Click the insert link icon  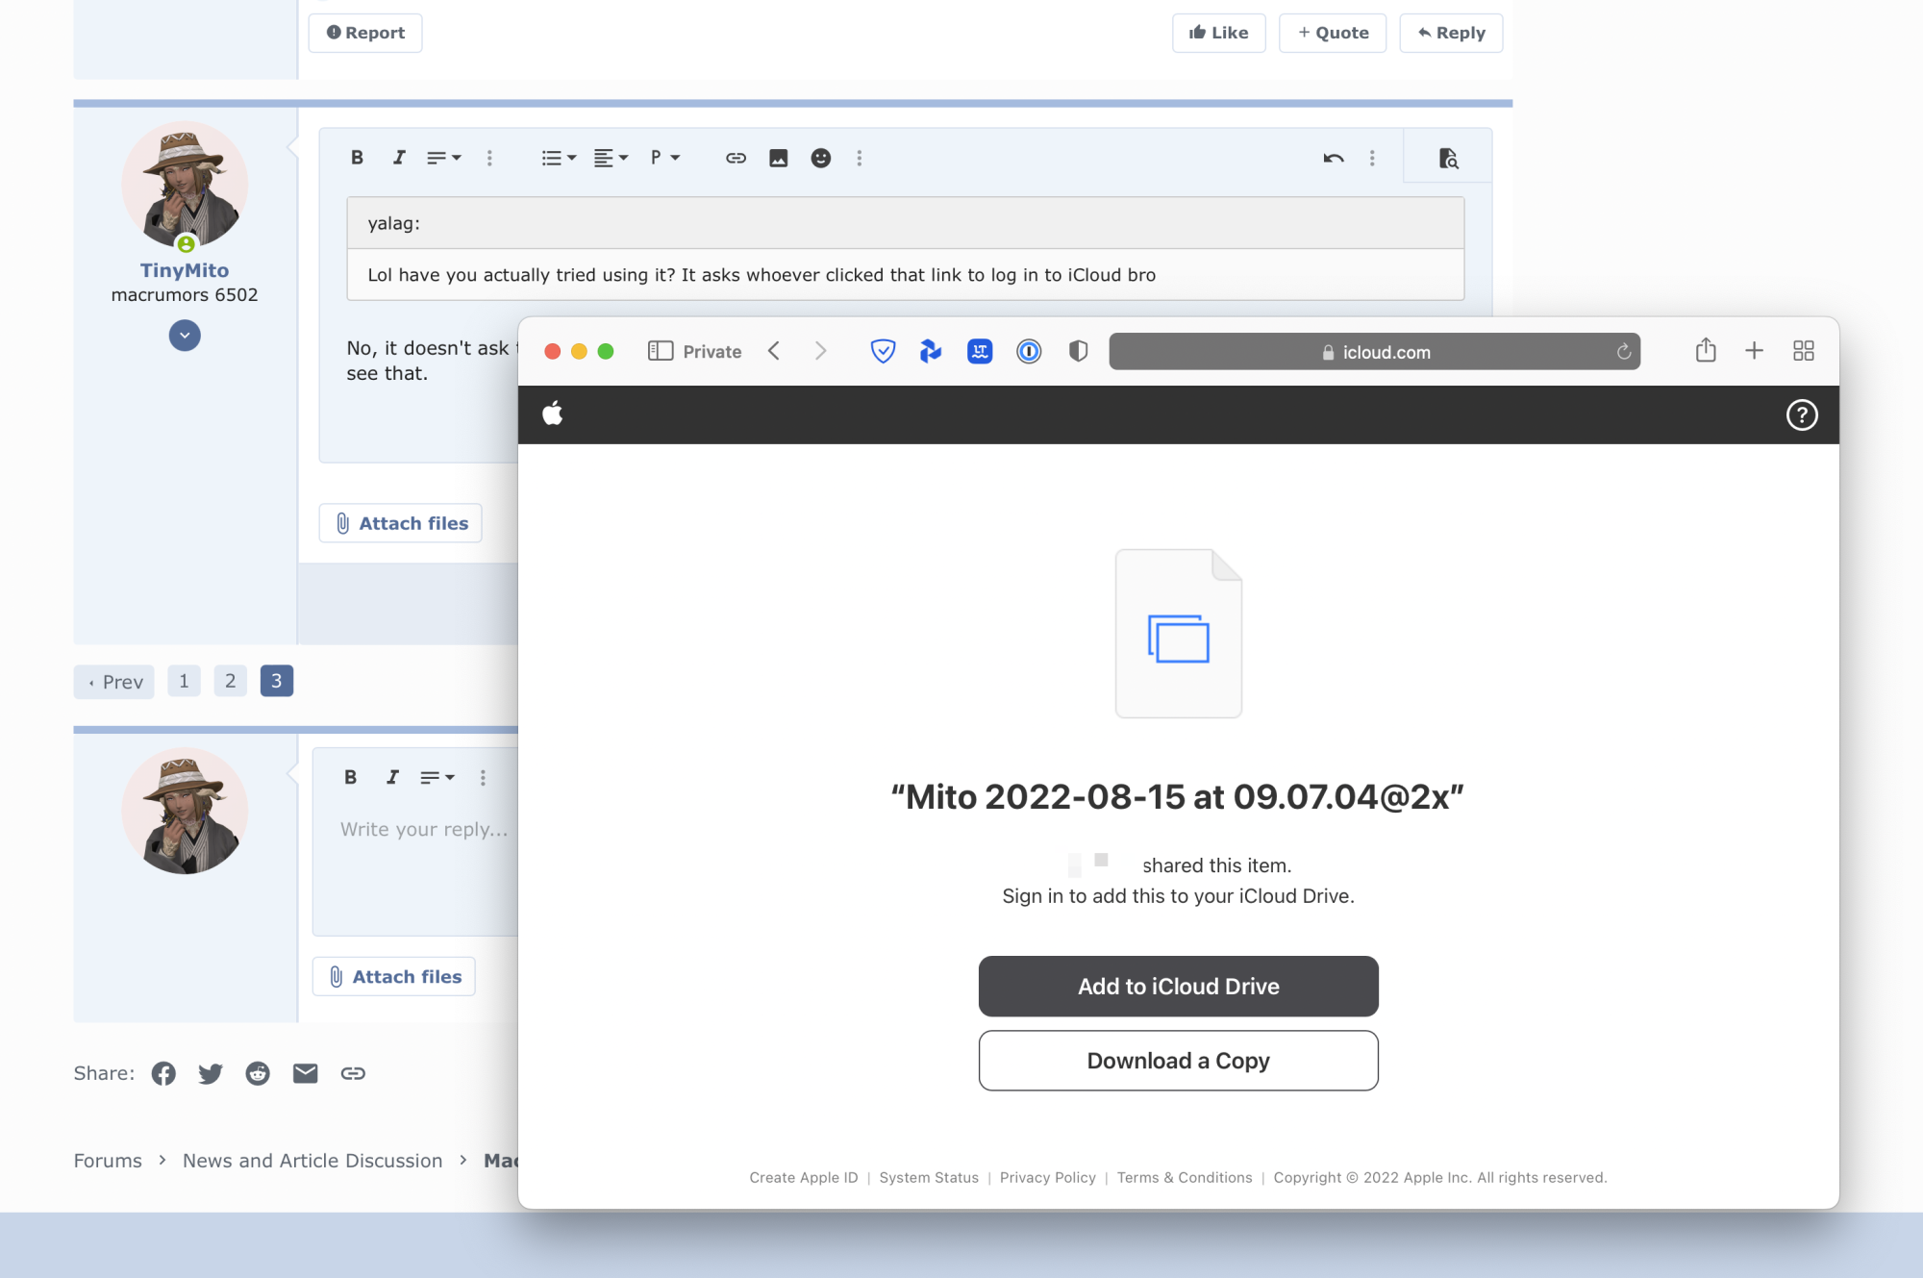(x=736, y=158)
